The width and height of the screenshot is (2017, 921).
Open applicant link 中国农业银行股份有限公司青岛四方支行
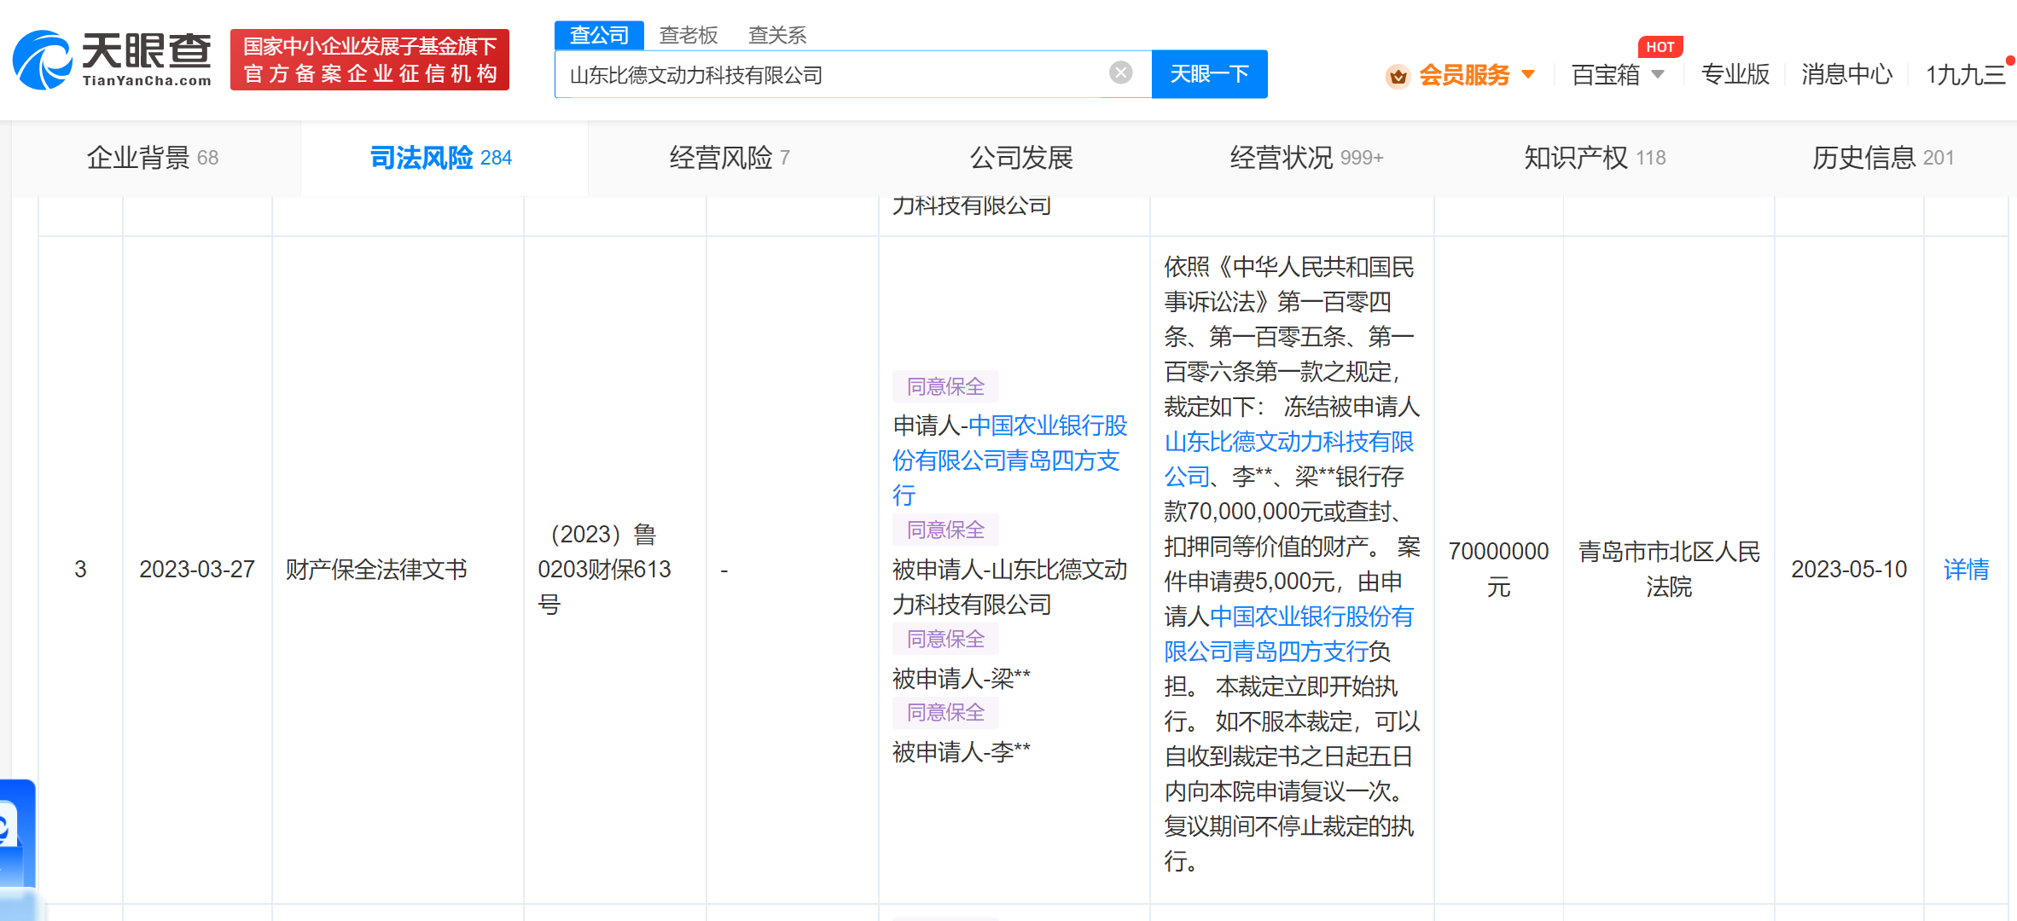point(1009,460)
